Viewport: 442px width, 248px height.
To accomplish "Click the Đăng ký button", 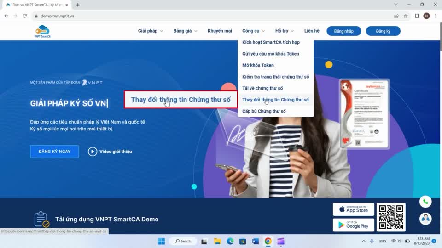I will click(383, 31).
